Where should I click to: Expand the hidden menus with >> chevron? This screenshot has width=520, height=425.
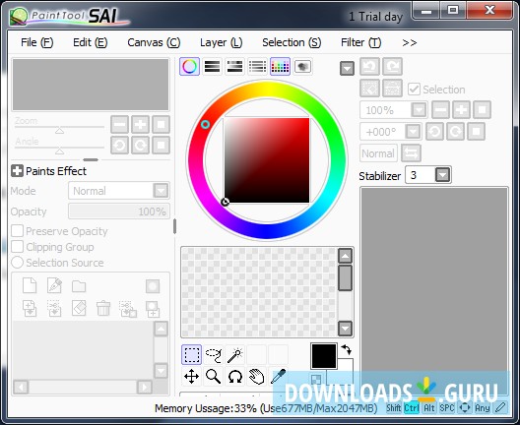(410, 42)
